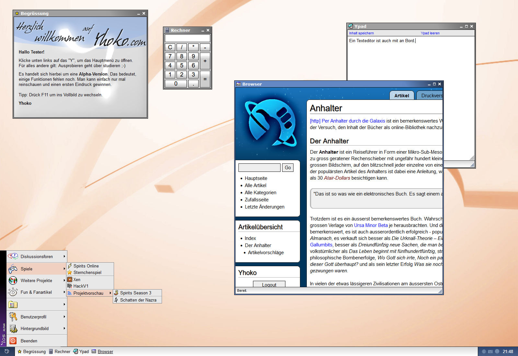Click the Spiele gamepad icon
Screen dimensions: 518x356
click(x=13, y=269)
